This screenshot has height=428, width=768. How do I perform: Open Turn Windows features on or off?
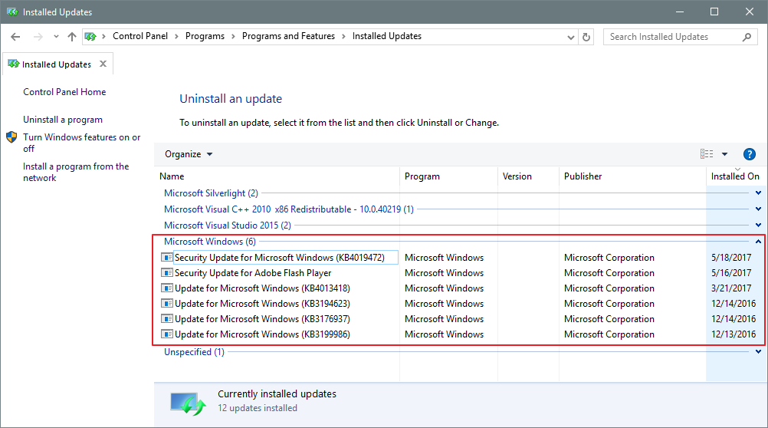coord(82,143)
